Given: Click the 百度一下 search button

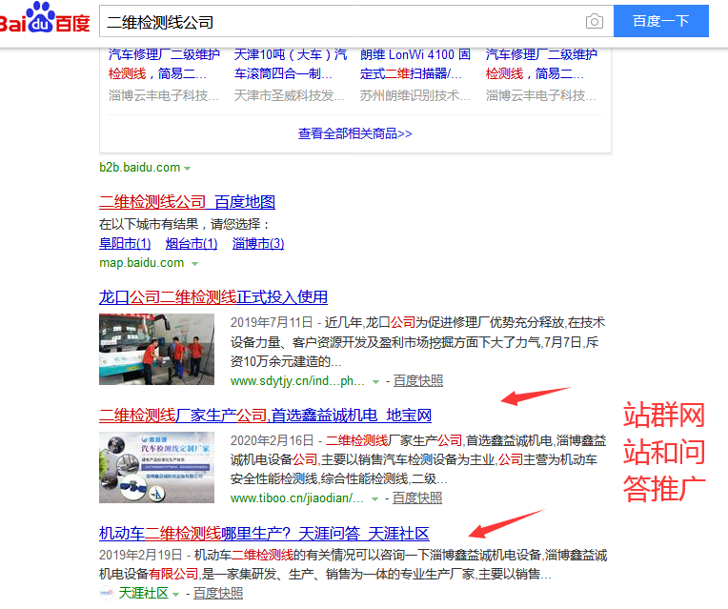Looking at the screenshot, I should pyautogui.click(x=660, y=21).
